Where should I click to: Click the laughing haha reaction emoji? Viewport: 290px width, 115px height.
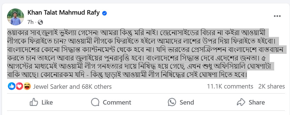tap(27, 86)
